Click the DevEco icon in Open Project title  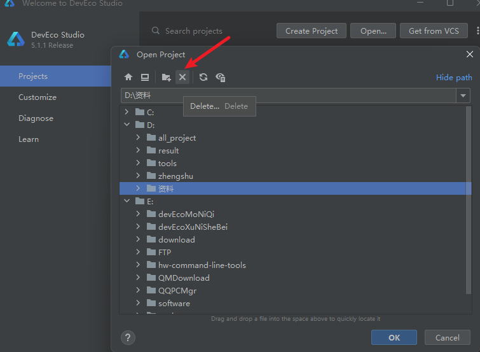tap(124, 54)
